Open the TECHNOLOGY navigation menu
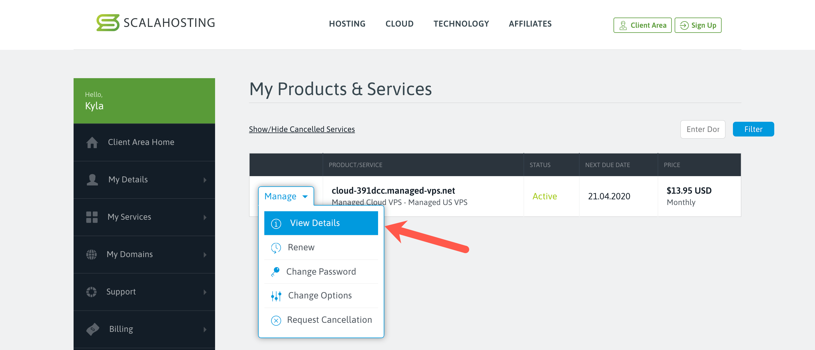Screen dimensions: 815x350 pos(461,24)
